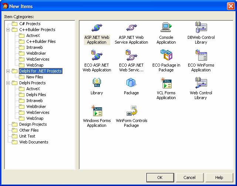Viewport: 237px width, 186px height.
Task: Close the New Items dialog
Action: point(231,6)
